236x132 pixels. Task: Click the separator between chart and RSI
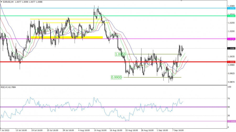point(113,85)
